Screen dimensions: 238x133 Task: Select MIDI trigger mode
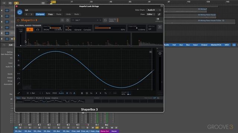(55, 93)
